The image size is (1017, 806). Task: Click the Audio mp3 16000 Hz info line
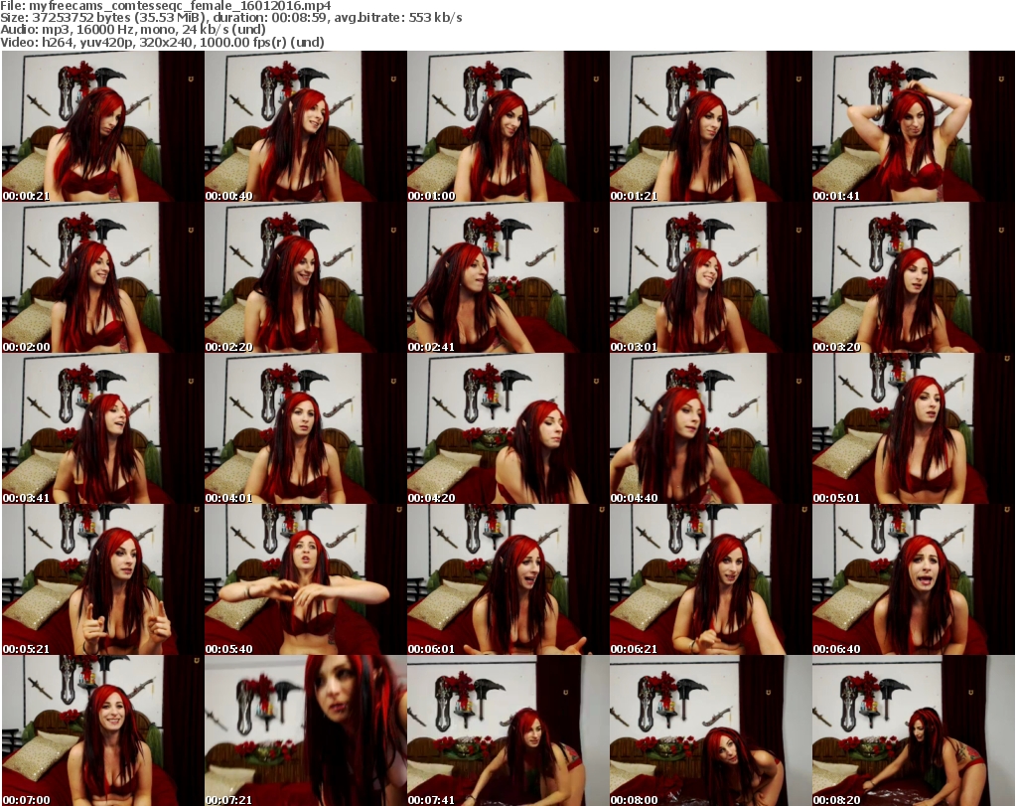pyautogui.click(x=133, y=30)
